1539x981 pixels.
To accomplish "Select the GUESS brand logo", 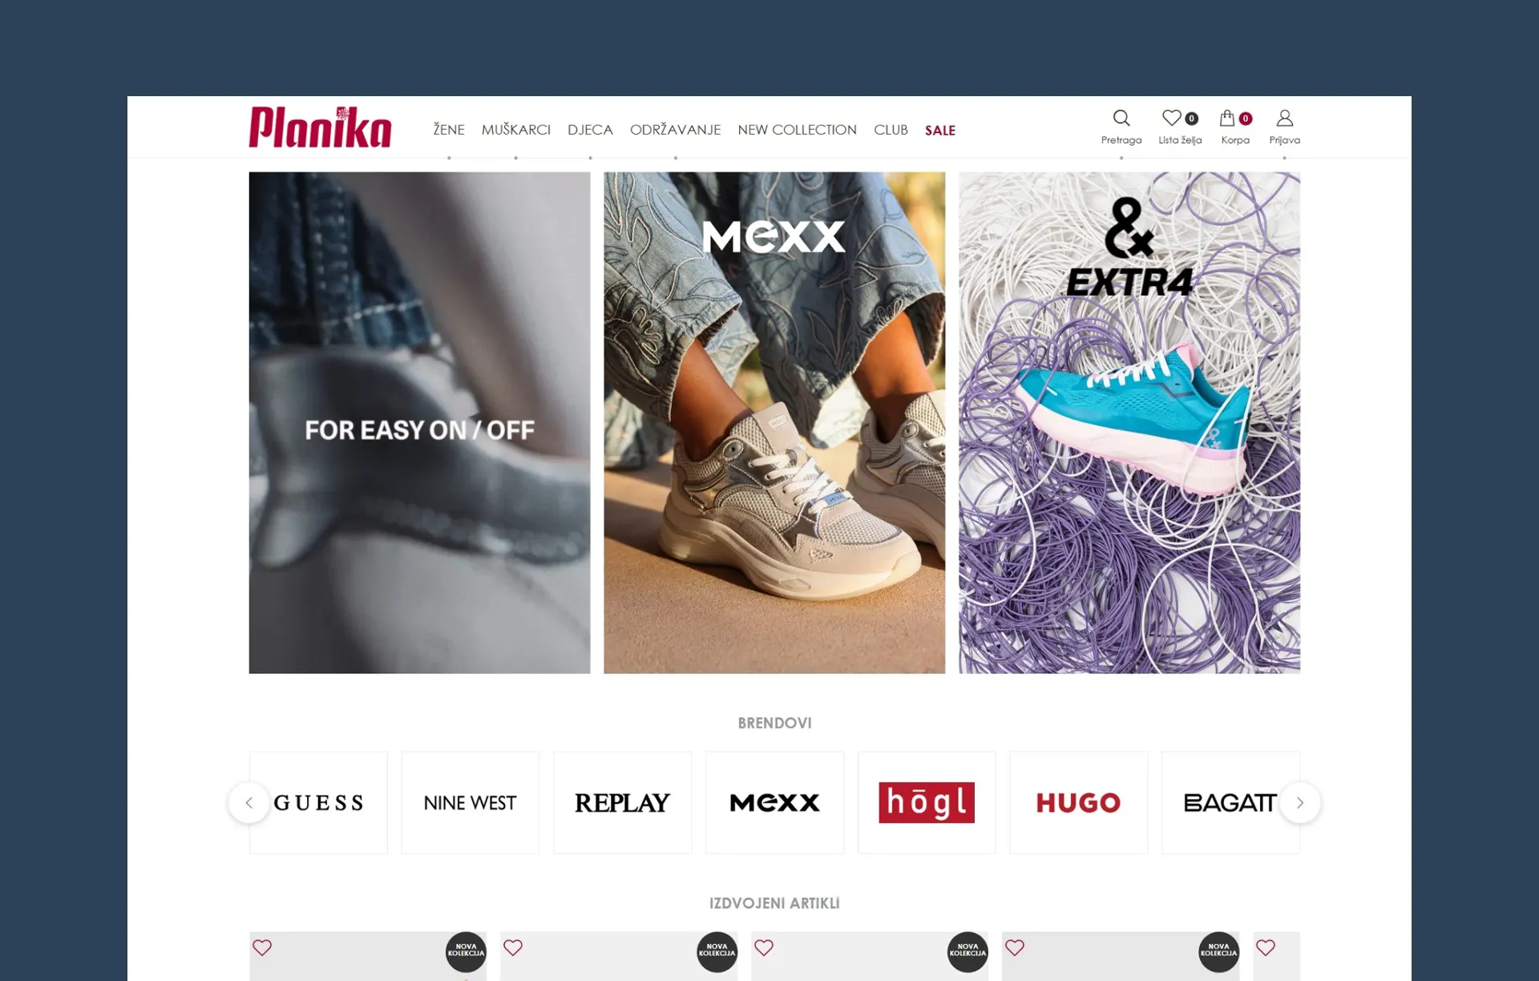I will point(318,802).
